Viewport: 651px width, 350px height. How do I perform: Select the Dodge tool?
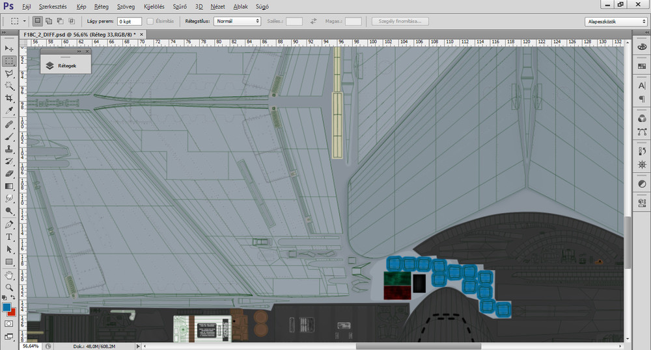[x=9, y=211]
